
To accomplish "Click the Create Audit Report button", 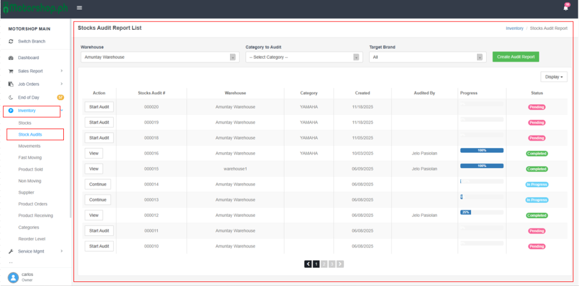I will 516,57.
